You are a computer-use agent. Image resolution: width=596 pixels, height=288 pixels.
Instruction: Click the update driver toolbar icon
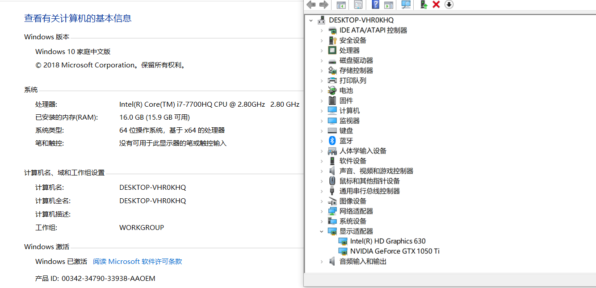[424, 4]
